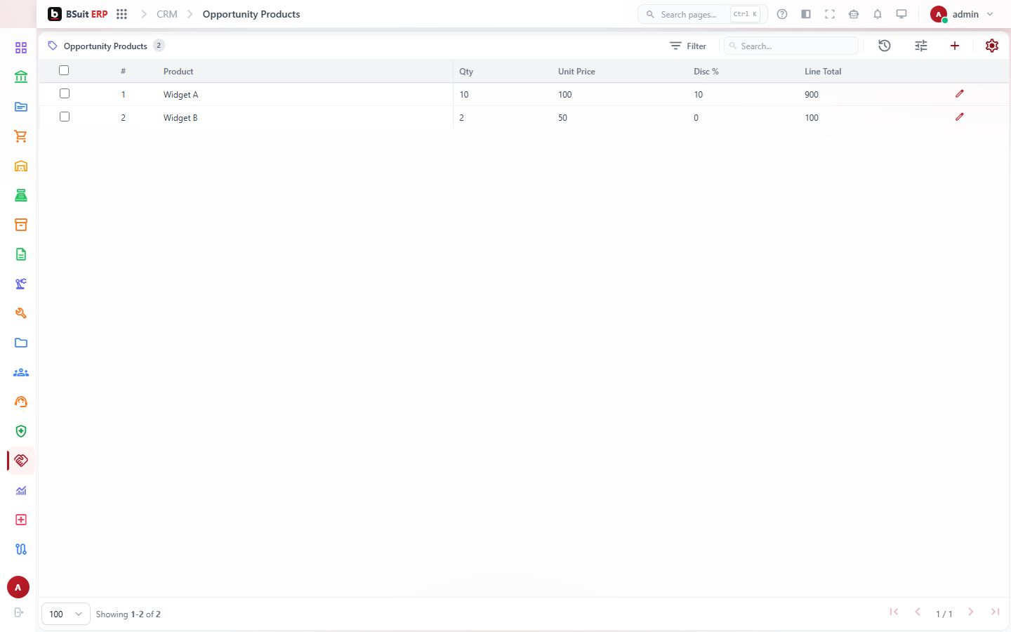
Task: Add a new record with plus button
Action: pos(955,46)
